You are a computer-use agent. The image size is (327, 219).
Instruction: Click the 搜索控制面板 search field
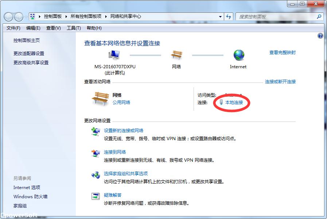276,16
